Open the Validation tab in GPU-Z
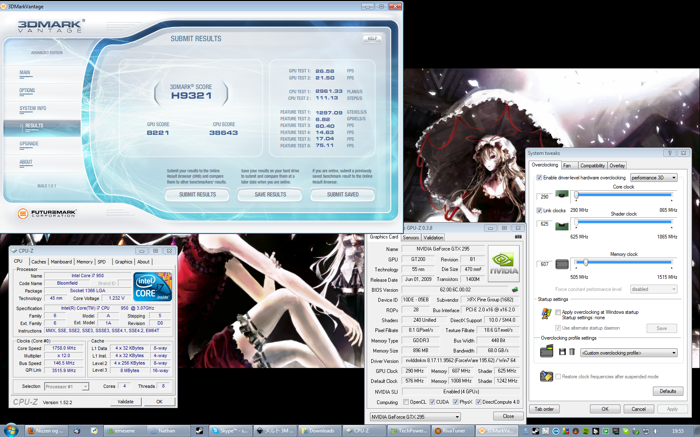Image resolution: width=700 pixels, height=437 pixels. [x=433, y=238]
